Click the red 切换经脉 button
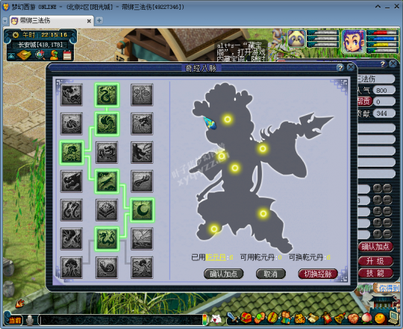 (318, 274)
